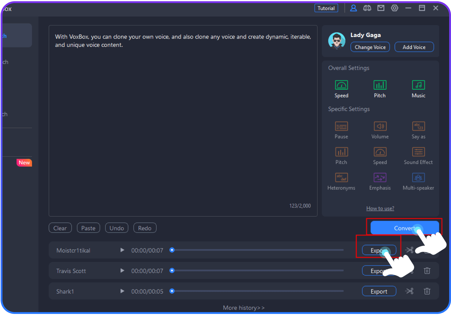Select the Travis Scott history entry name
This screenshot has height=317, width=451.
coord(71,271)
